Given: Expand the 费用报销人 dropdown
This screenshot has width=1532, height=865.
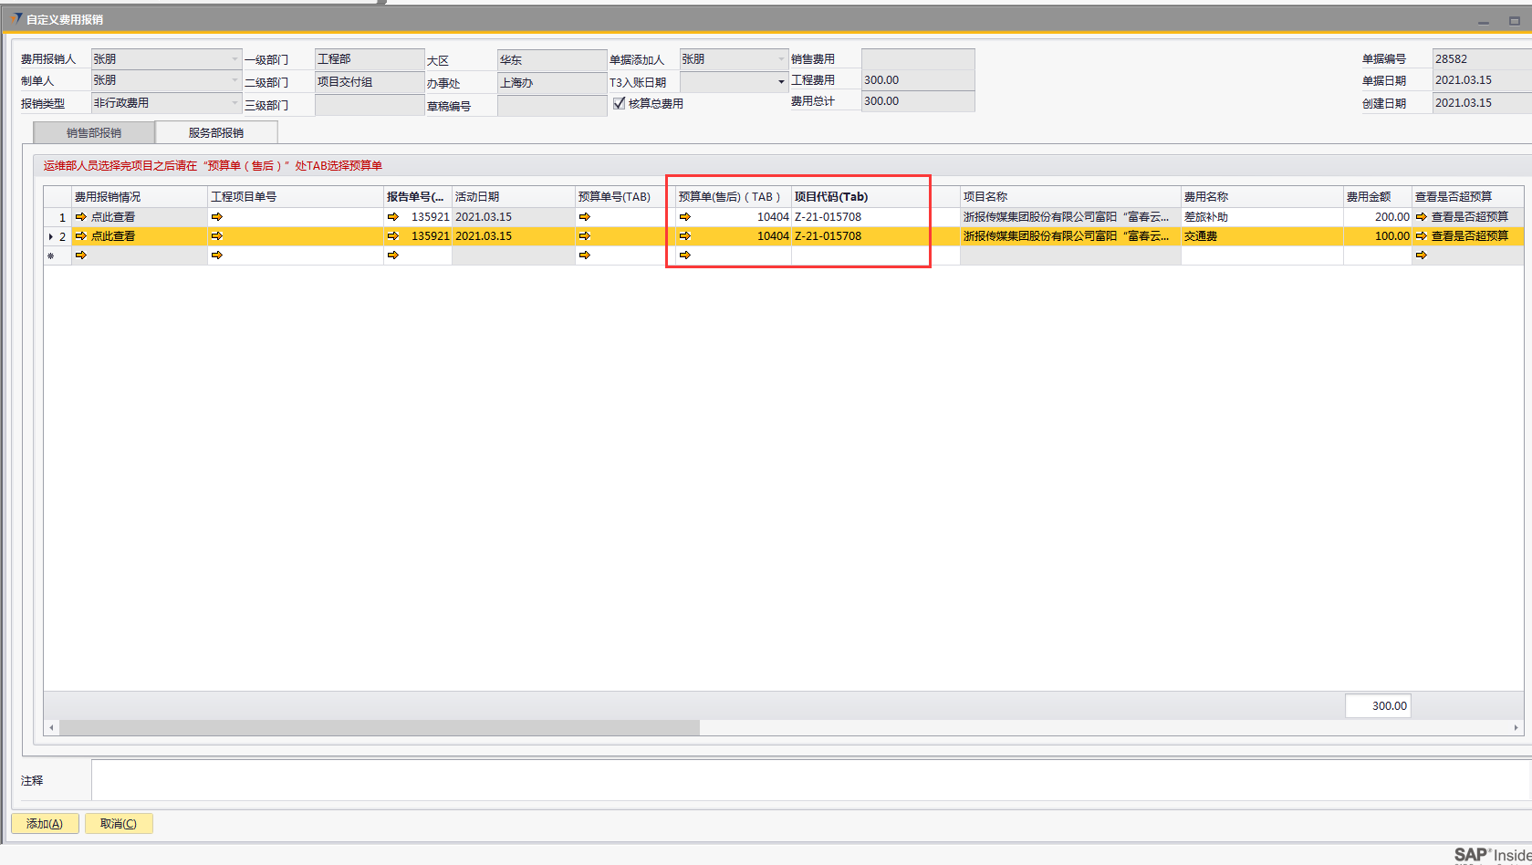Looking at the screenshot, I should coord(234,59).
